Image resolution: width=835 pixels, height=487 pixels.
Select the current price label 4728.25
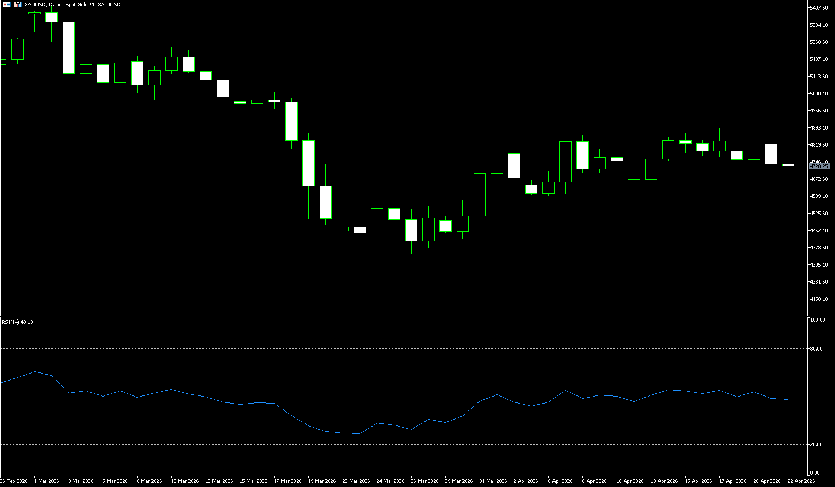(819, 166)
